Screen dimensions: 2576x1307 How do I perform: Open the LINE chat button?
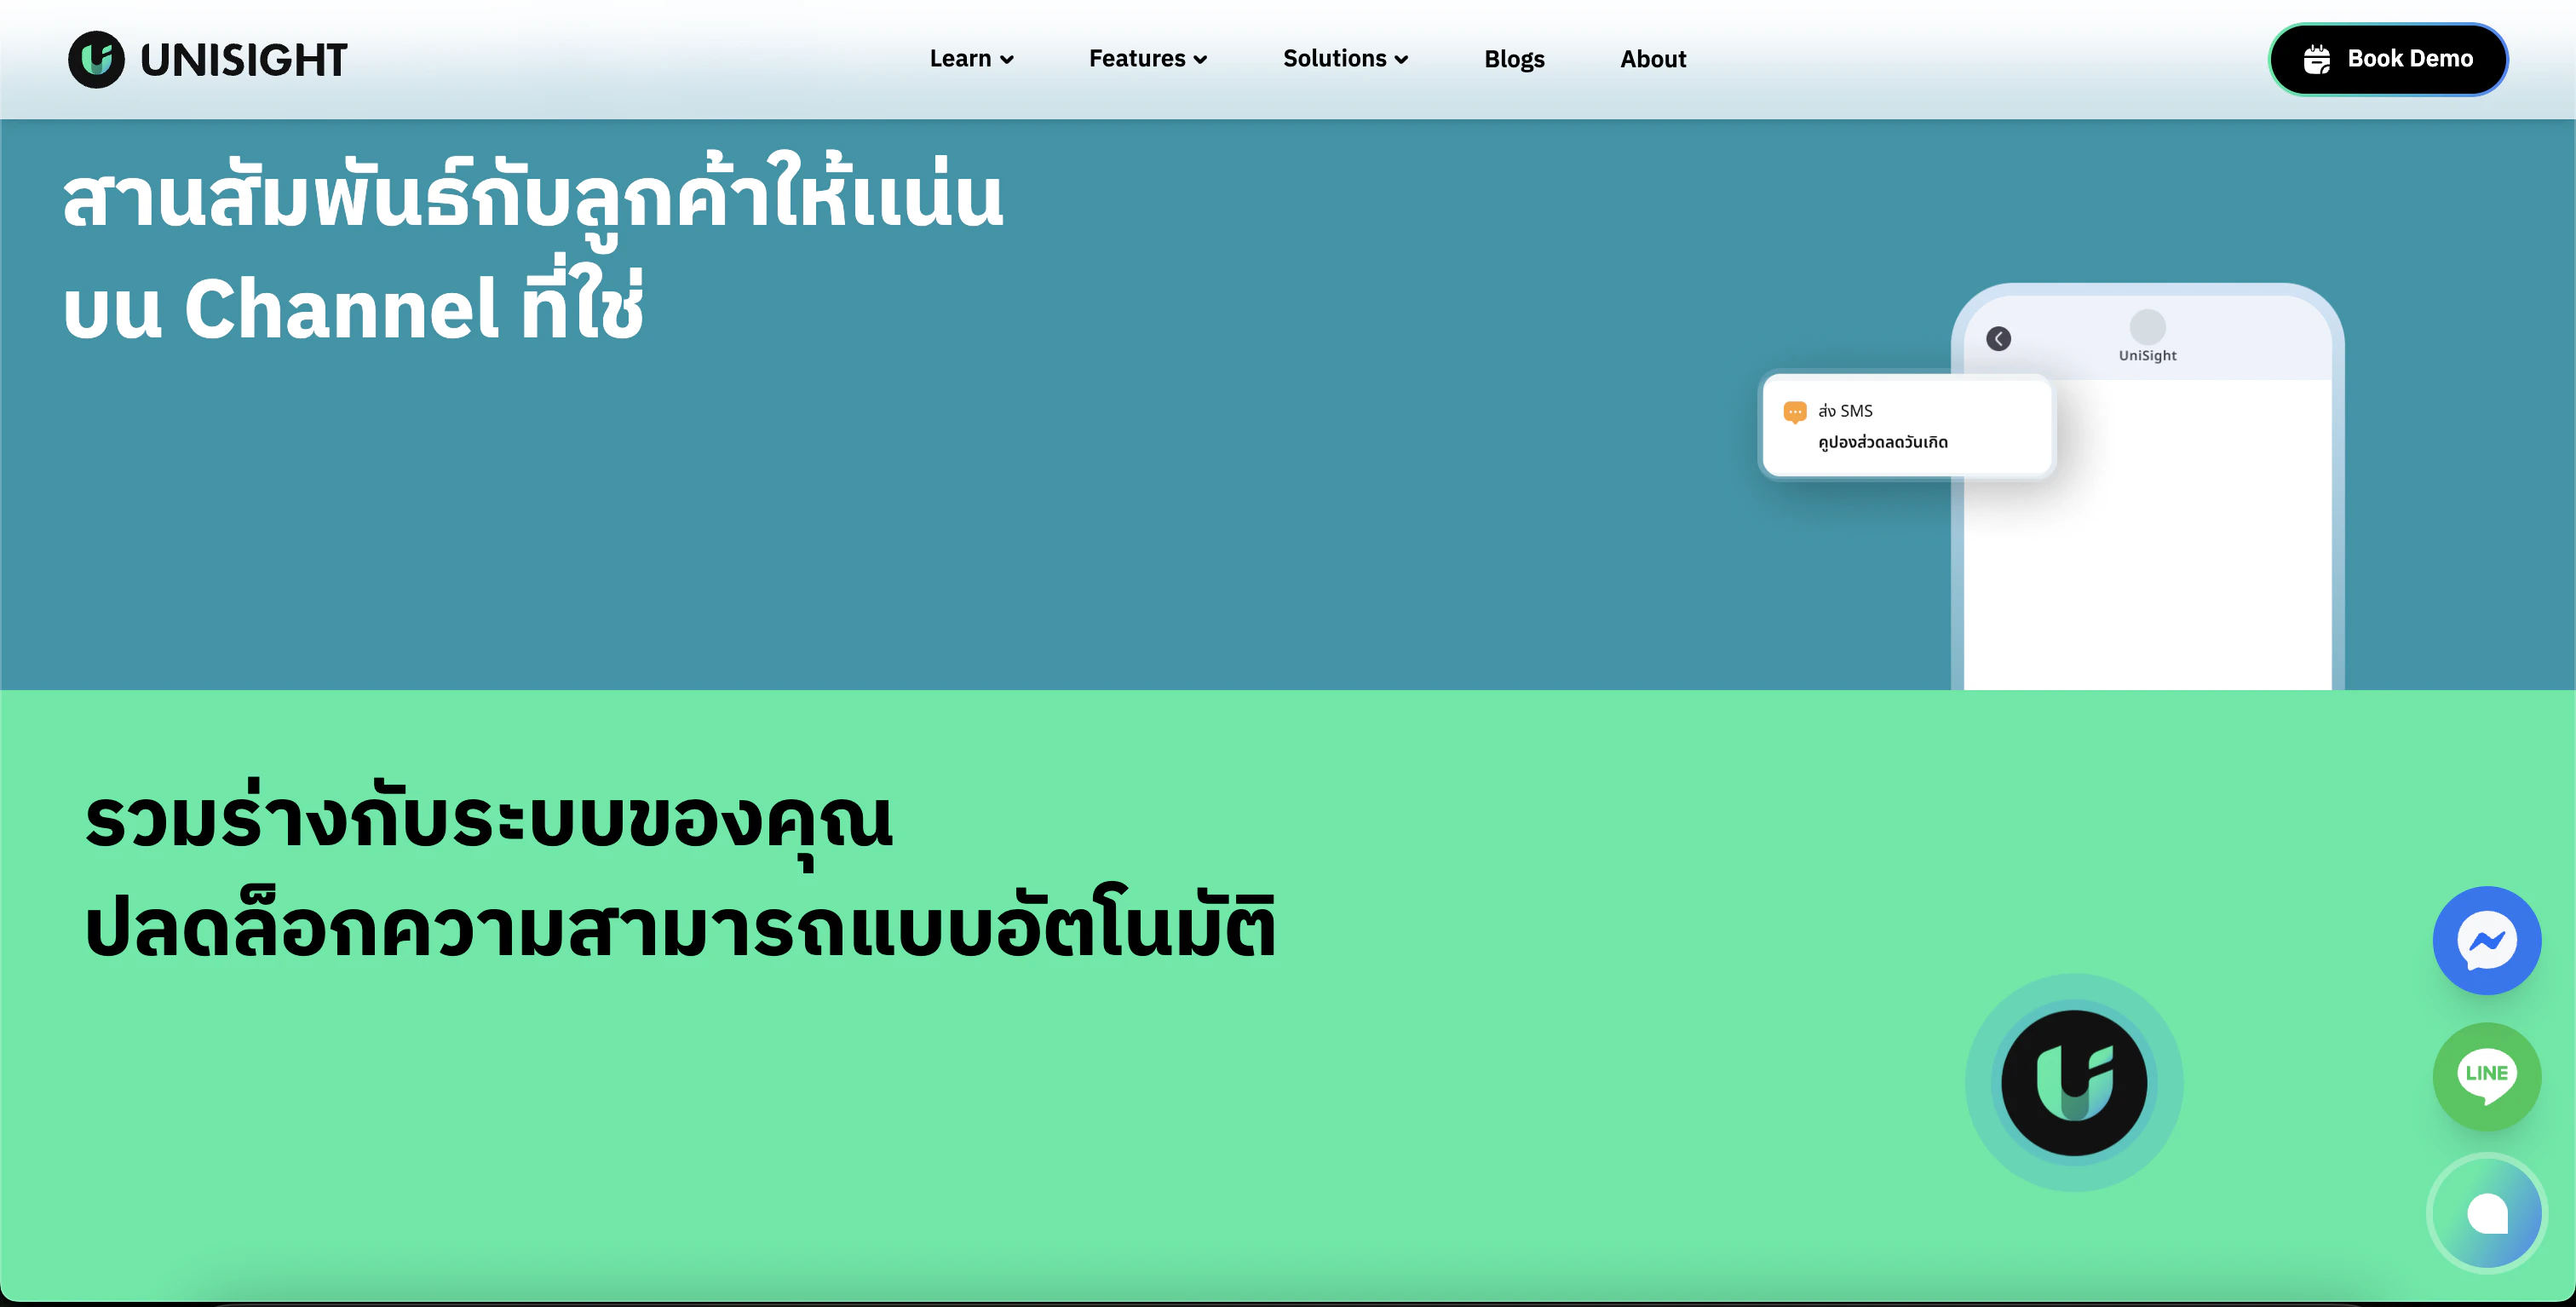coord(2486,1076)
